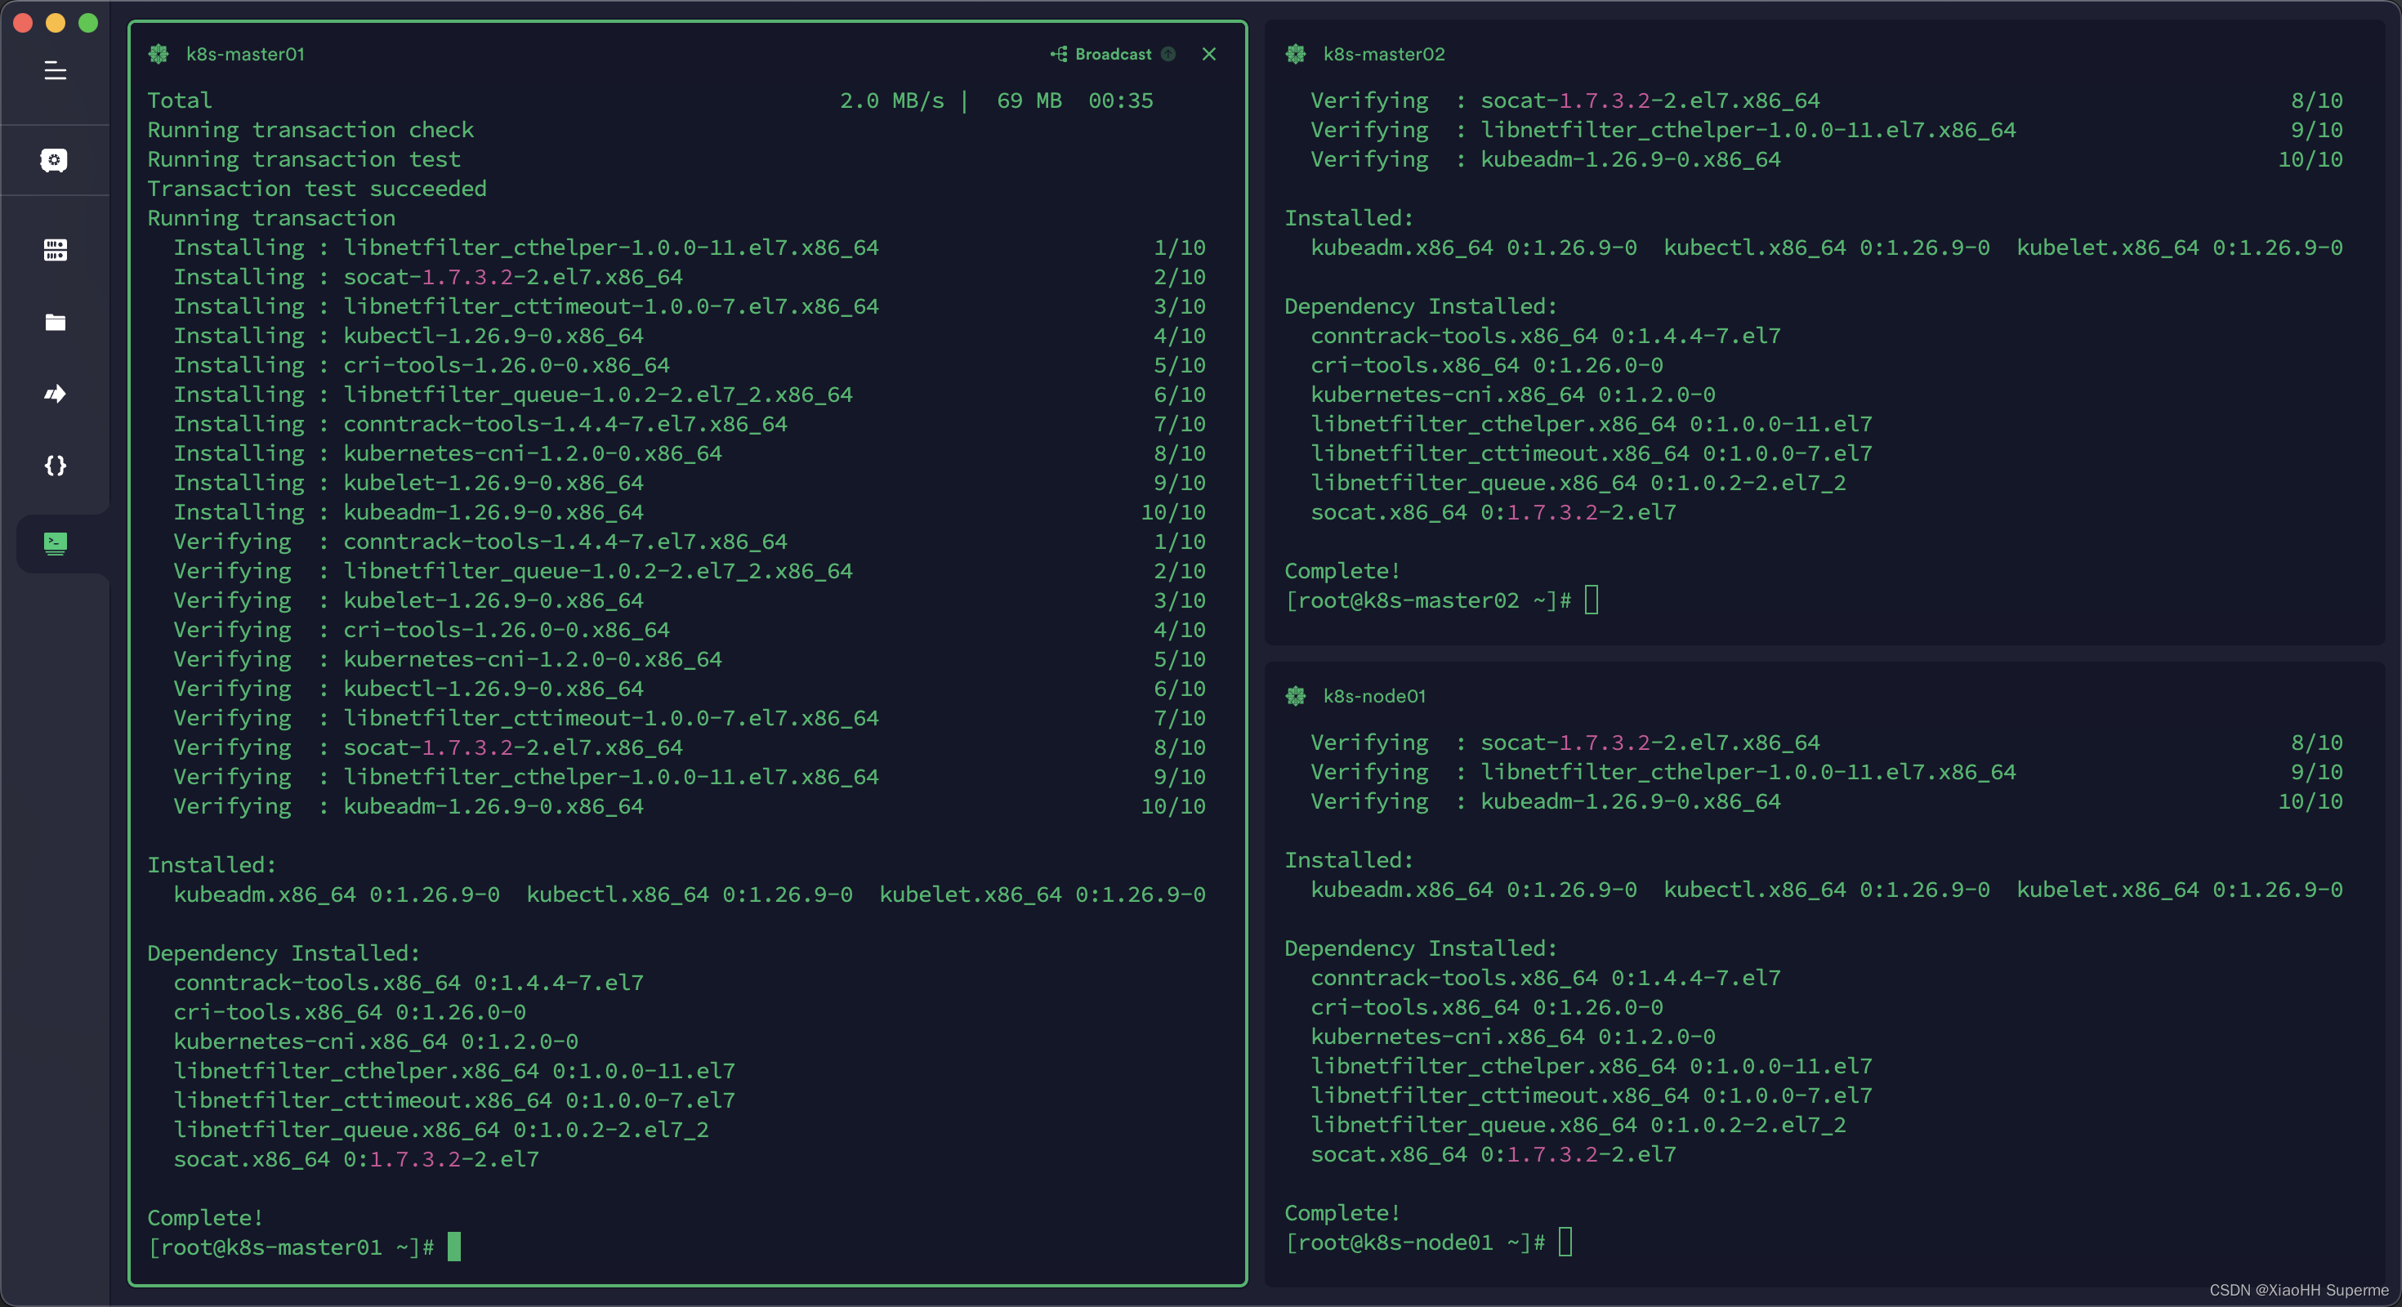Screen dimensions: 2402x1307
Task: Click 'cri-tools.x86_64 0:1.26.0-0' in master01 pane
Action: [350, 1011]
